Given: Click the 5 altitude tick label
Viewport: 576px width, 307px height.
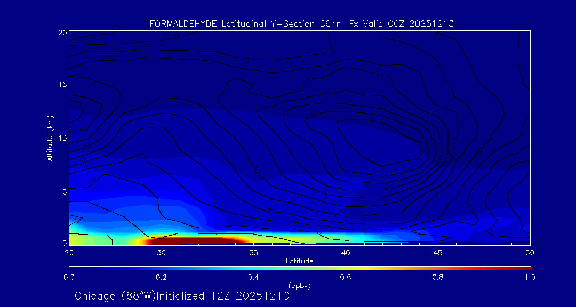Looking at the screenshot, I should click(64, 191).
